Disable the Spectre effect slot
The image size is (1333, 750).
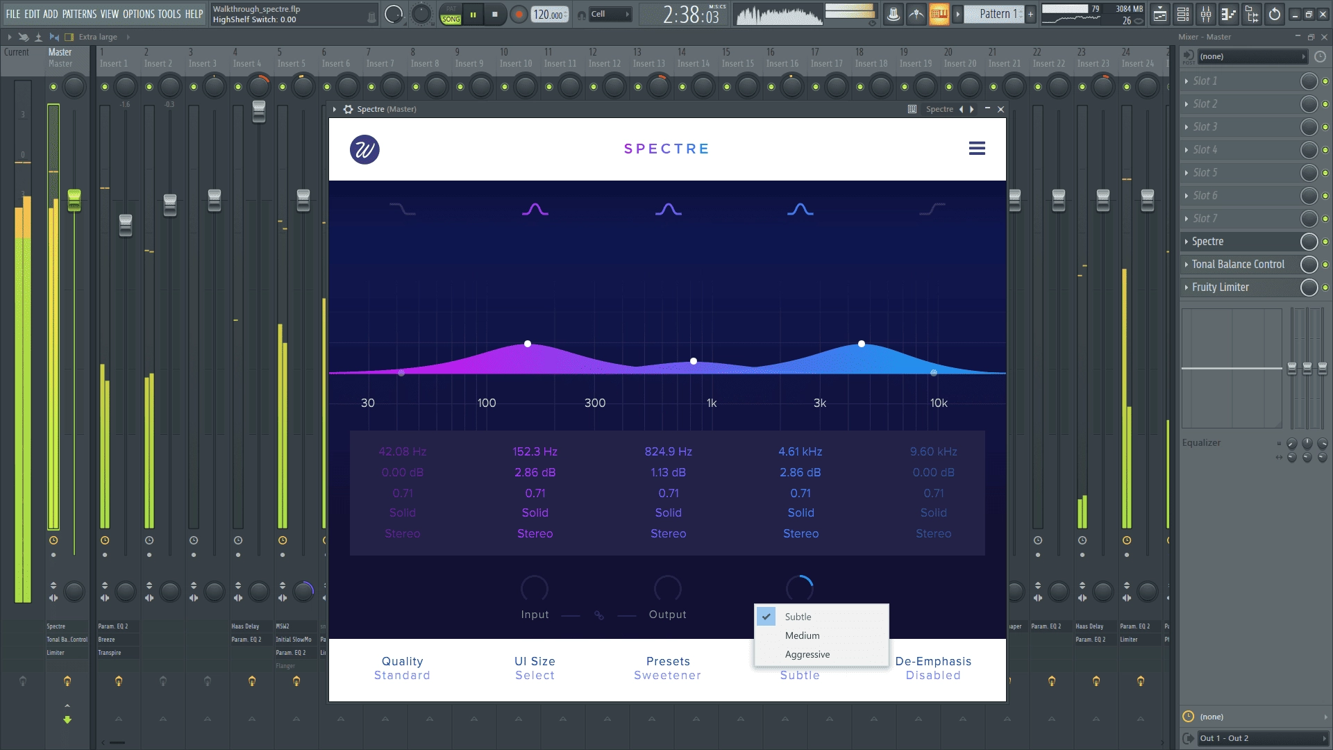[x=1325, y=242]
